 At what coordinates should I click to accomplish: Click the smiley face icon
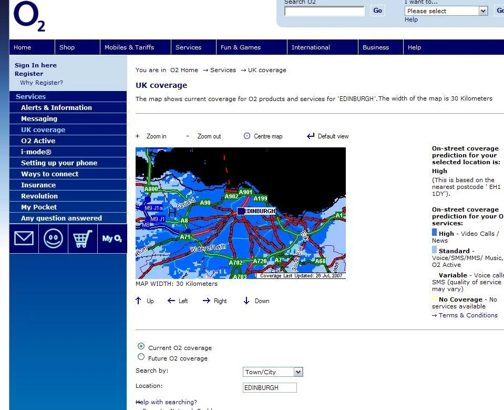(x=54, y=238)
